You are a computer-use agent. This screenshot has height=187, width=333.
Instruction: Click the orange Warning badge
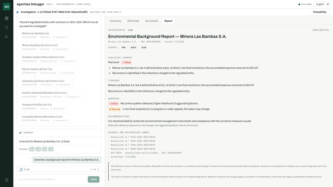[x=115, y=109]
